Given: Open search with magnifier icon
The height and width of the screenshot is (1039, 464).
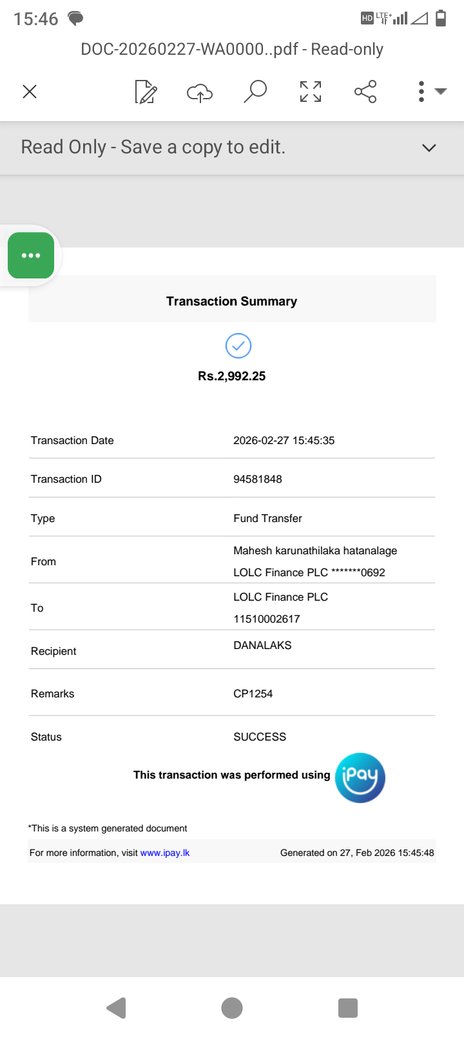Looking at the screenshot, I should [255, 92].
